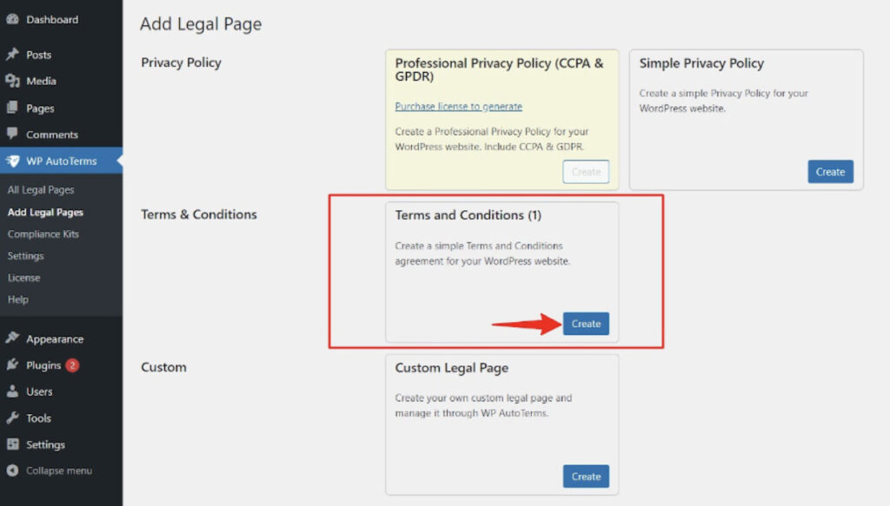This screenshot has height=506, width=890.
Task: Click the Tools wrench icon
Action: pos(12,417)
